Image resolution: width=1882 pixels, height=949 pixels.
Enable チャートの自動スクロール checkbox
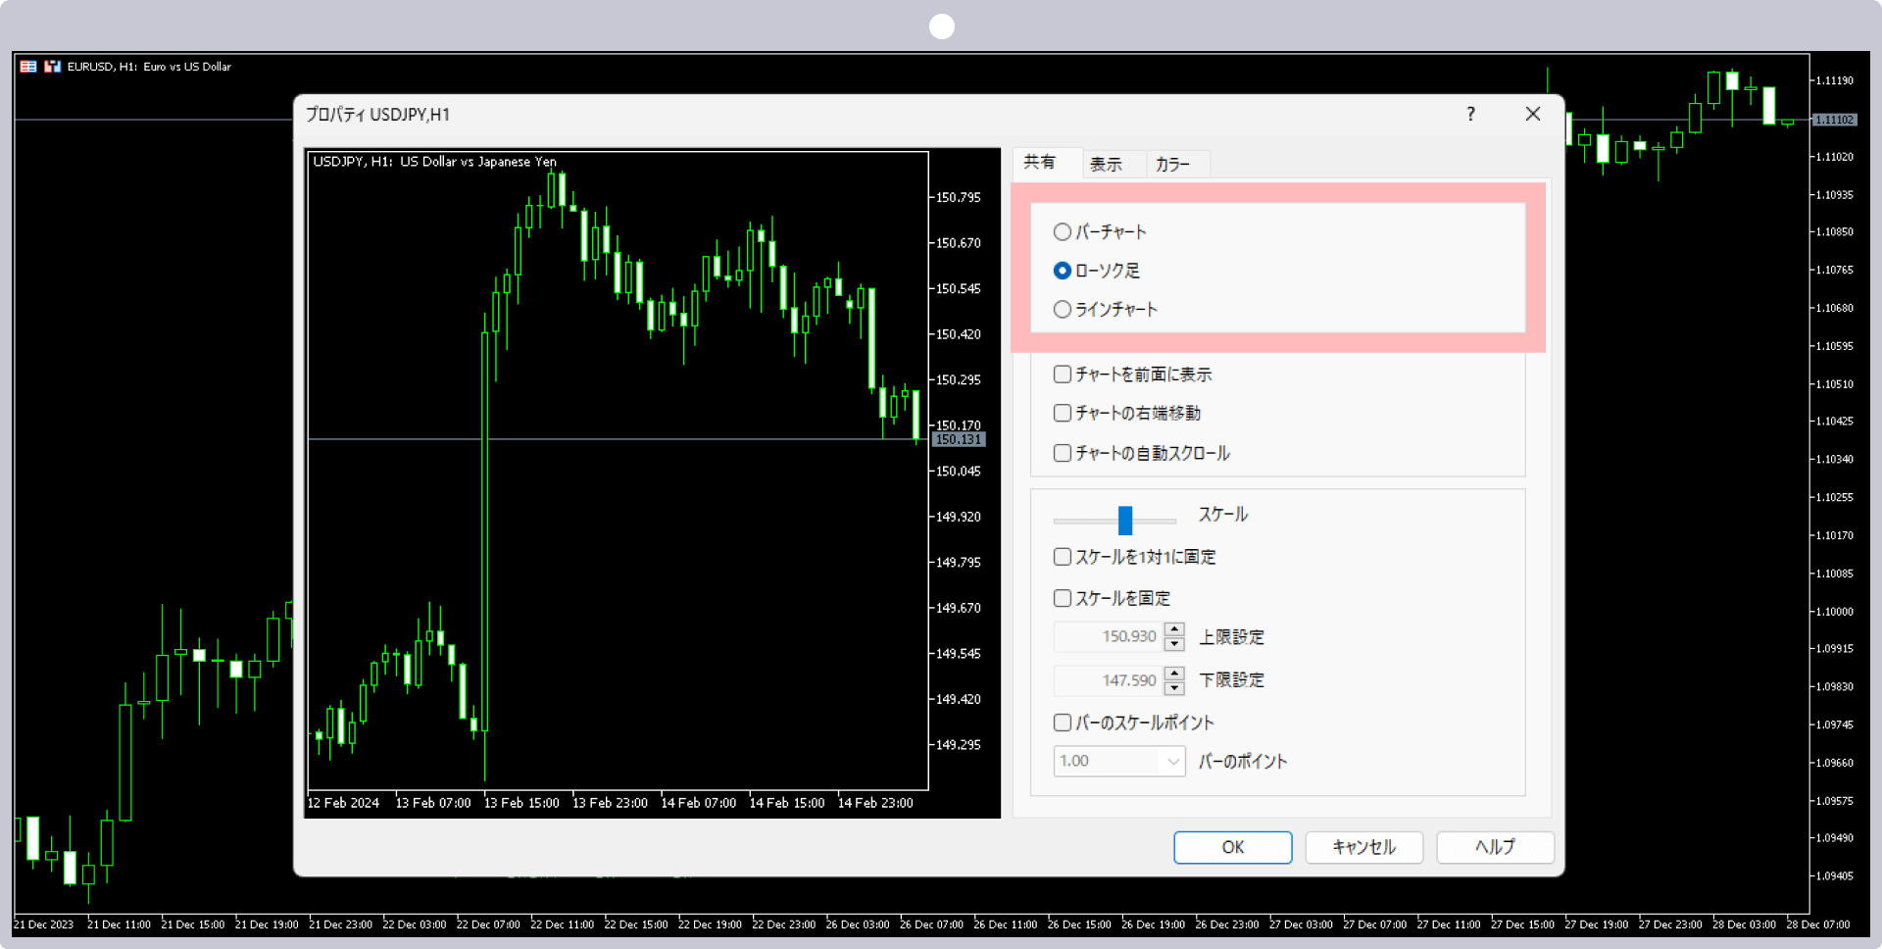coord(1062,453)
